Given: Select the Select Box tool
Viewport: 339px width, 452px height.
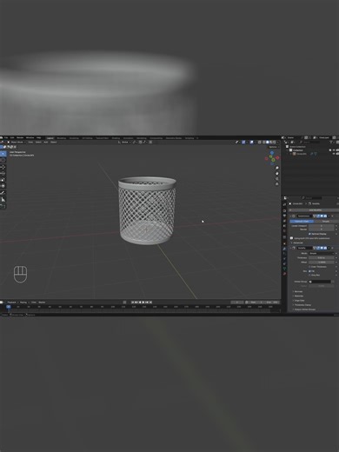Looking at the screenshot, I should (3, 154).
